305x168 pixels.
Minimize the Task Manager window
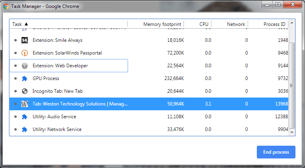pos(267,5)
